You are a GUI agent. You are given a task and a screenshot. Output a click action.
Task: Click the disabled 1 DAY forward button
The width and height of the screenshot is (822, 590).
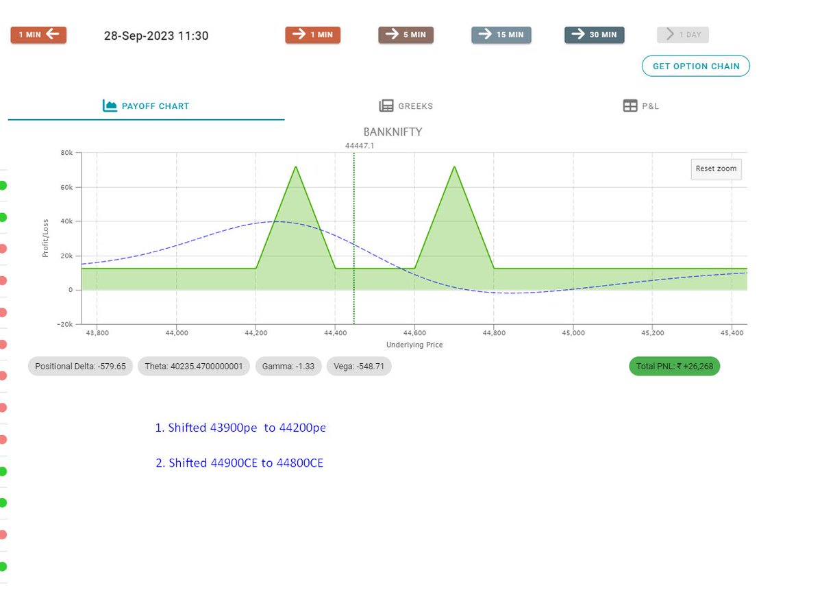click(683, 35)
